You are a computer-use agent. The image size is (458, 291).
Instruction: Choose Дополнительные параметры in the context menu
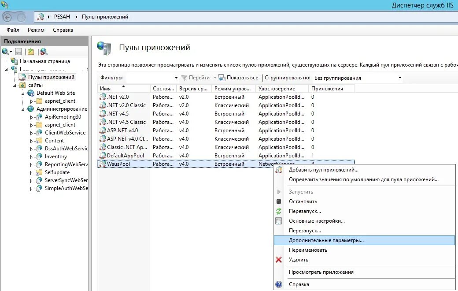coord(364,240)
